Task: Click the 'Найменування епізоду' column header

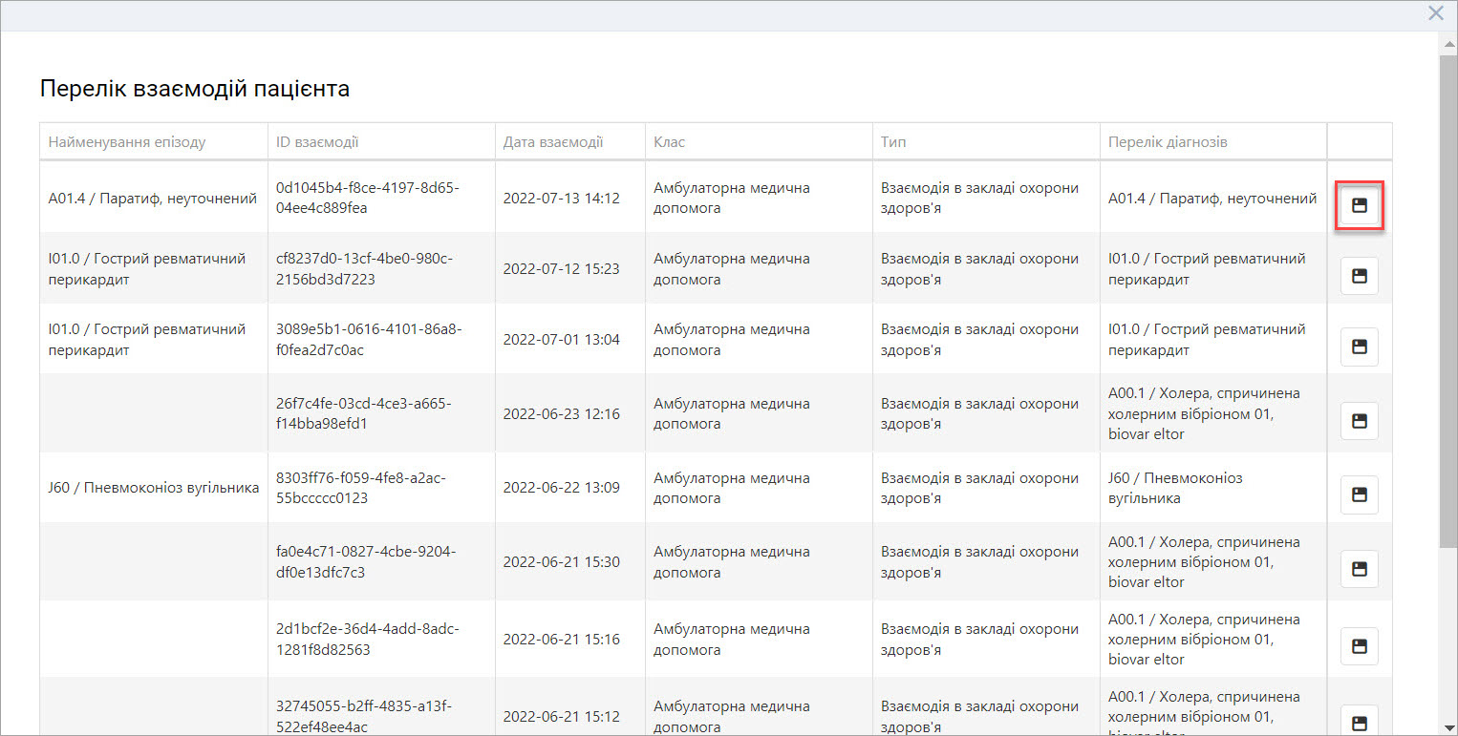Action: 127,142
